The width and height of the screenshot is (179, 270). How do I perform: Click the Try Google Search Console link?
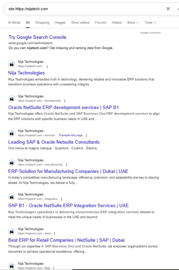pyautogui.click(x=37, y=37)
